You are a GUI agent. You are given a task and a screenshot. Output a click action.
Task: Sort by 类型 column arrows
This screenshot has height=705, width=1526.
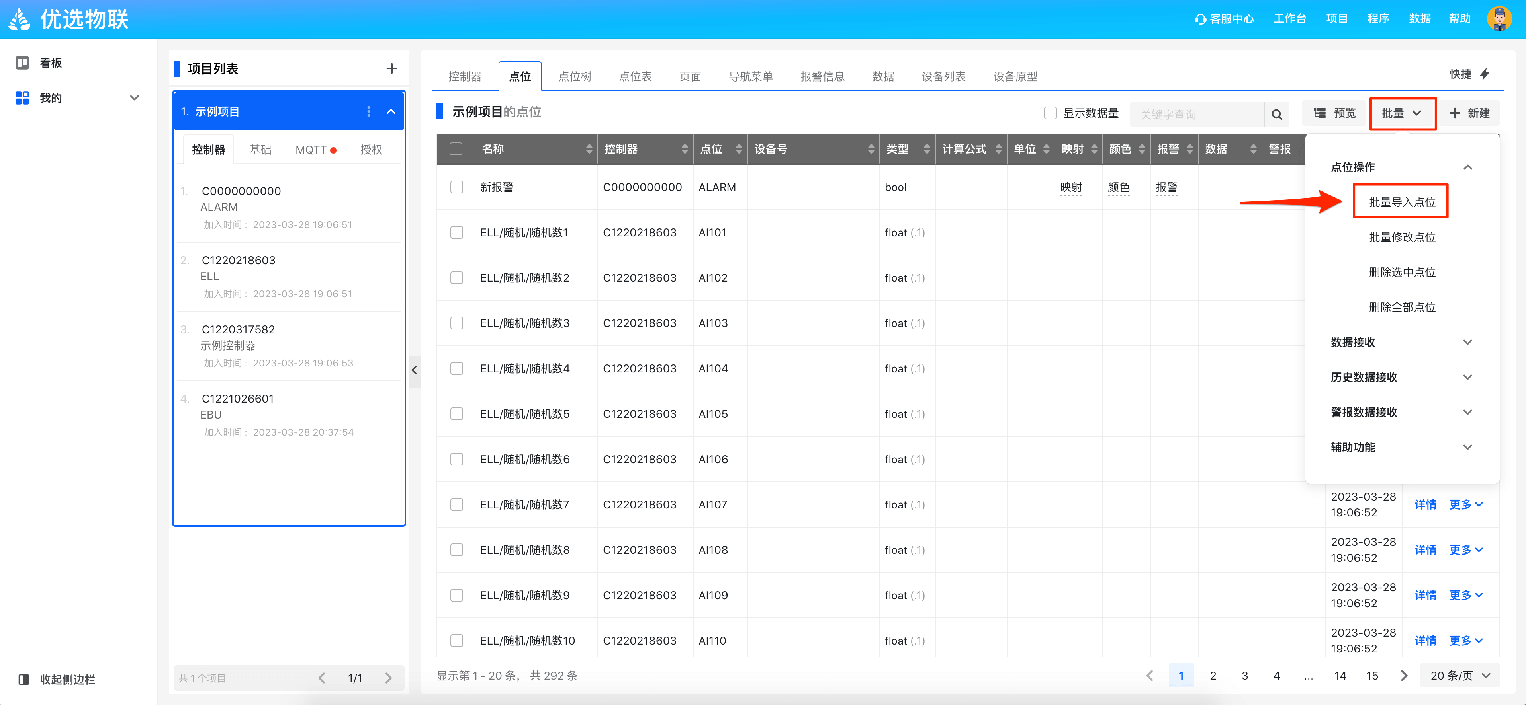(927, 149)
